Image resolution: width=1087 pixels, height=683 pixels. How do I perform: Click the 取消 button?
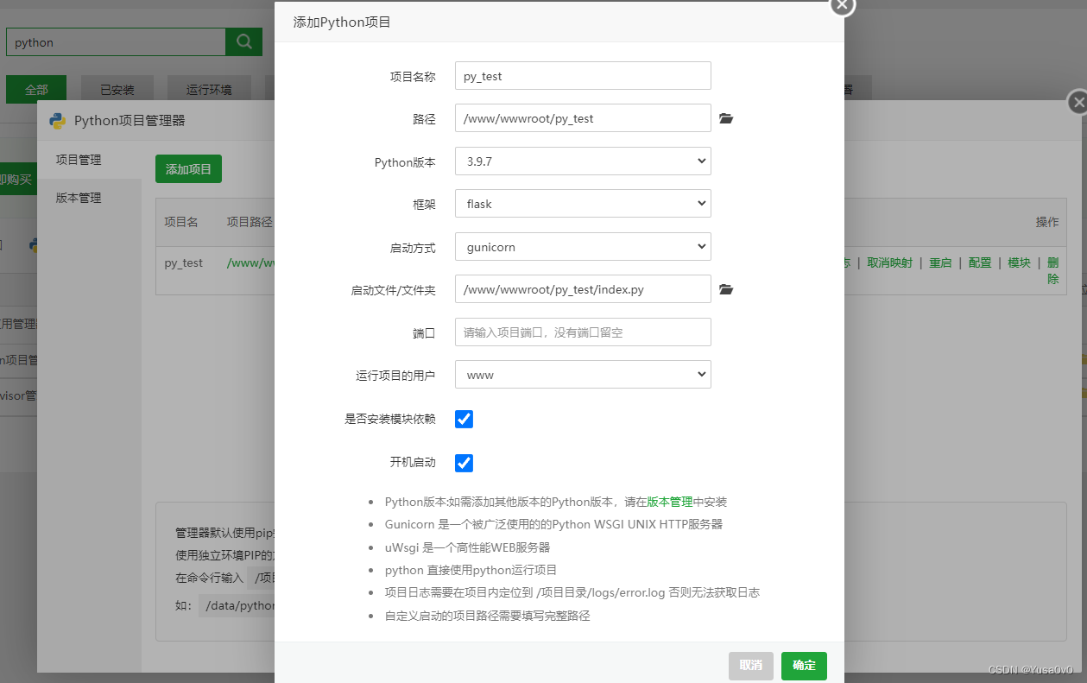[x=751, y=666]
